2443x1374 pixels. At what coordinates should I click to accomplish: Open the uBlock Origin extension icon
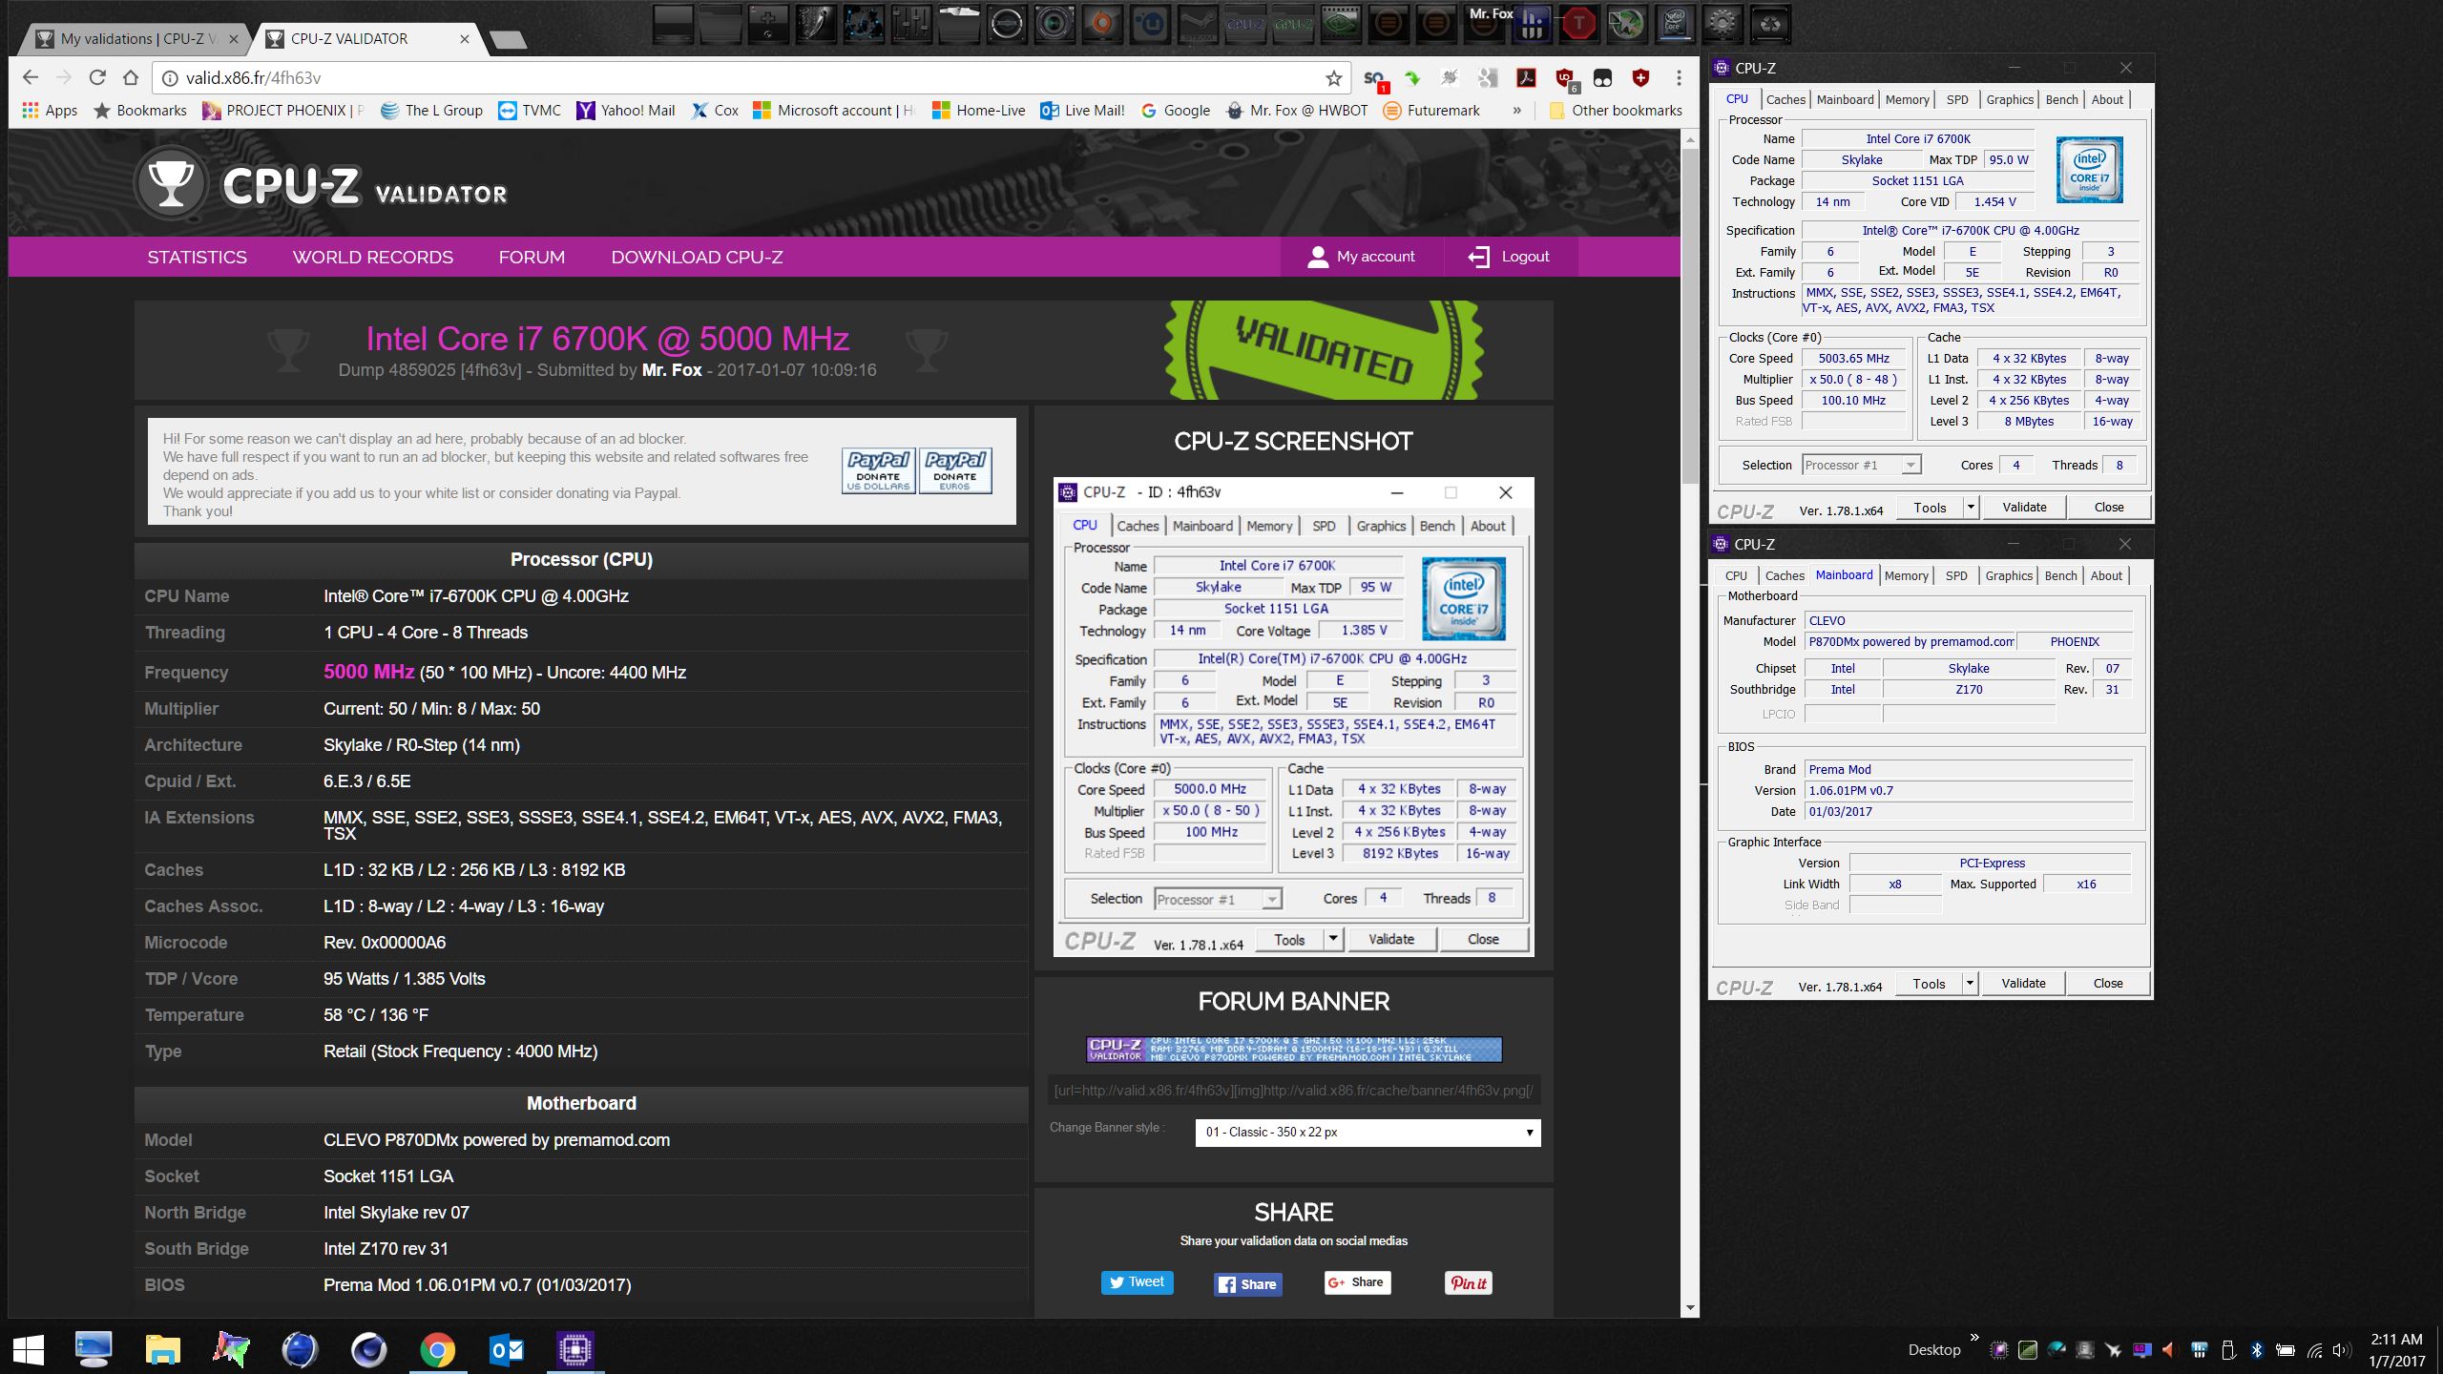tap(1564, 78)
